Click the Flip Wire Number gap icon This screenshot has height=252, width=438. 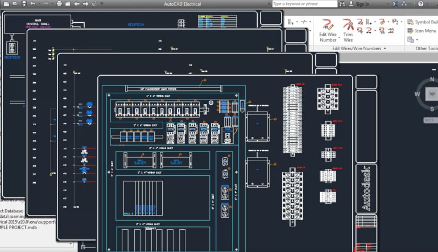click(391, 30)
